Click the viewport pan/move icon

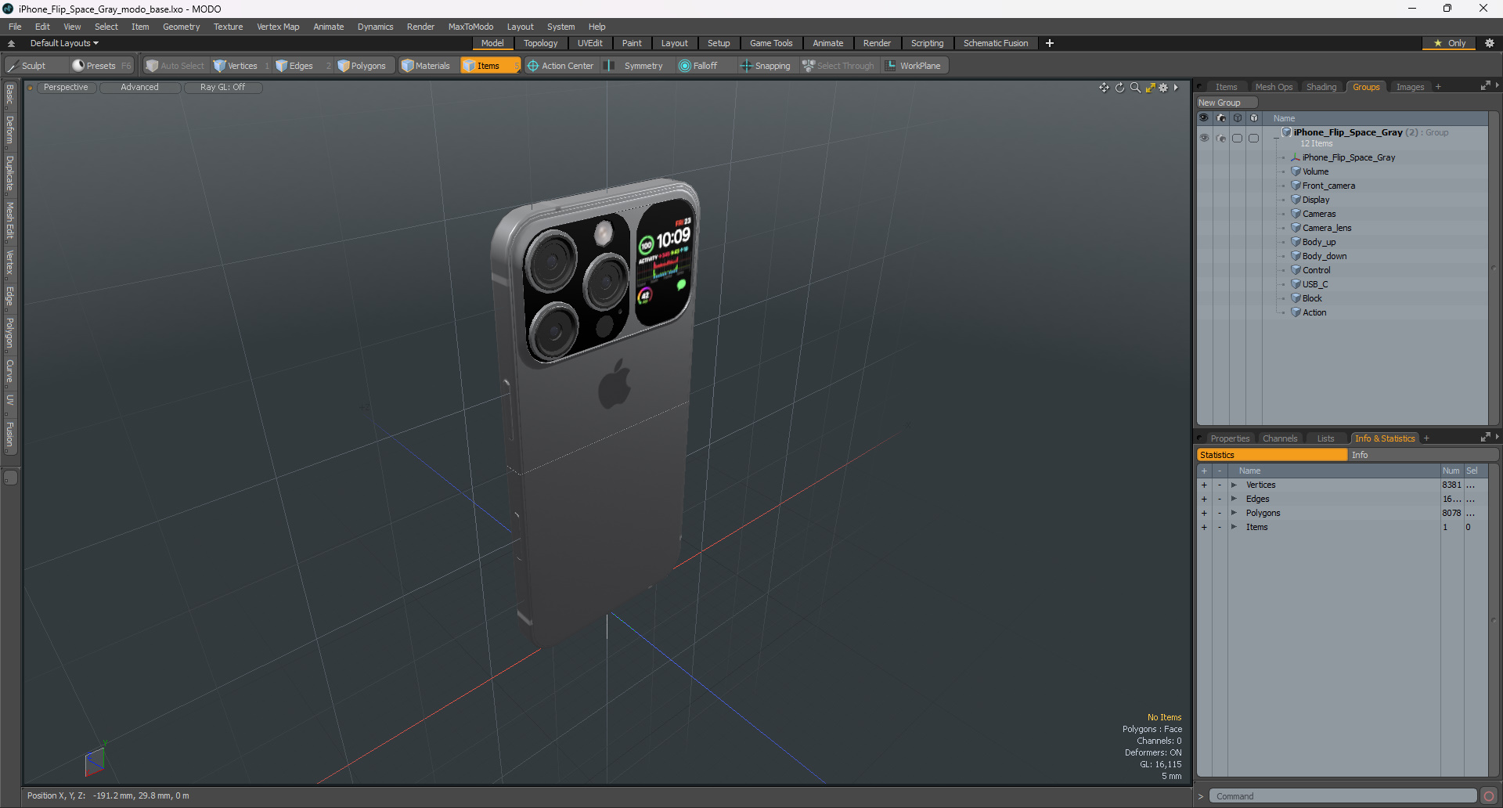(1104, 88)
